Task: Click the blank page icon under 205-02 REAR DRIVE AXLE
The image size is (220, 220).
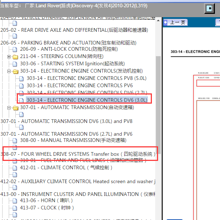Action: click(x=15, y=36)
